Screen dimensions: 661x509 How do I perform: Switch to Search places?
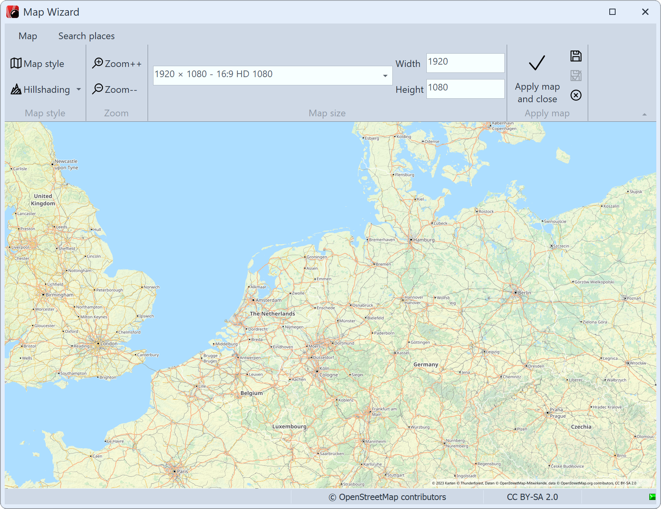(86, 36)
